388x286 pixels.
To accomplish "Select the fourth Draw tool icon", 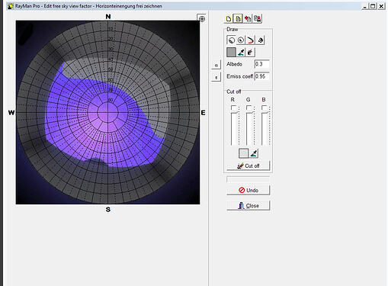I will tap(260, 40).
